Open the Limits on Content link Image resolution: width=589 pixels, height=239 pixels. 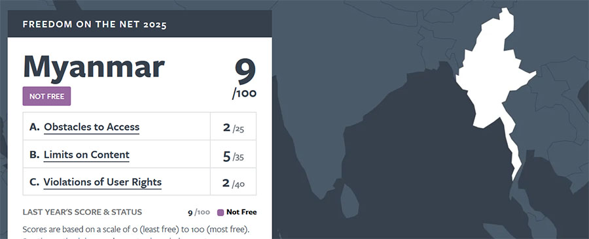coord(86,155)
